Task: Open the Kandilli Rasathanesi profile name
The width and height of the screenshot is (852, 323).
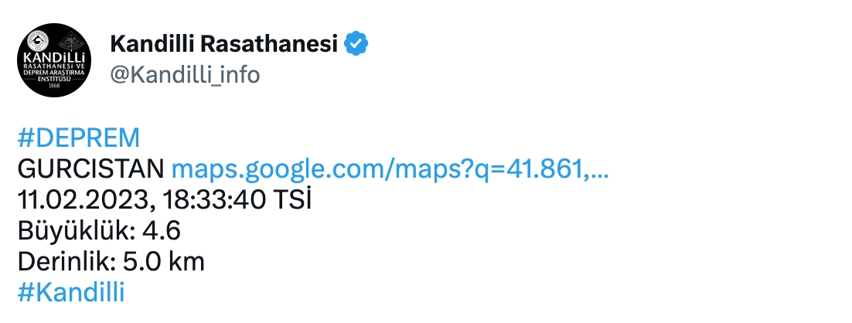Action: [x=224, y=43]
